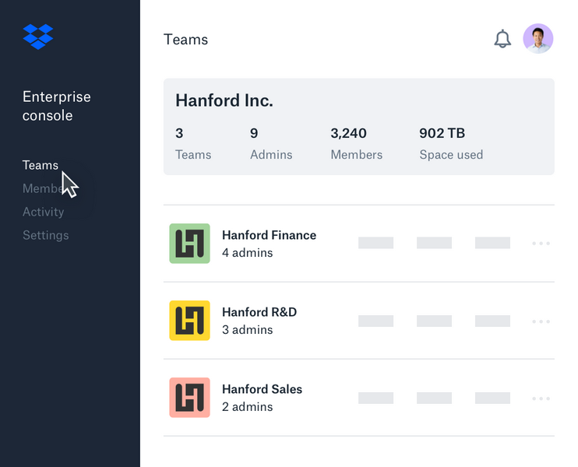Open more options for Hanford R&D

[x=541, y=321]
